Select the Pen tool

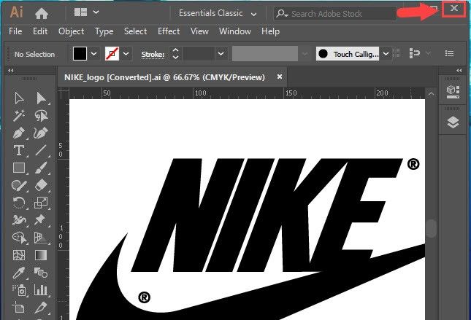[x=20, y=133]
